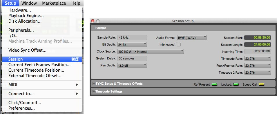277x114 pixels.
Task: Click the Format section header
Action: tap(183, 28)
